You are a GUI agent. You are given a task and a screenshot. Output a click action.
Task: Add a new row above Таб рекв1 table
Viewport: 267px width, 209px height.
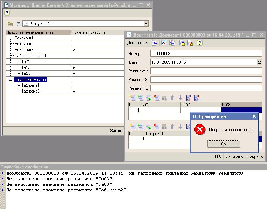[132, 127]
